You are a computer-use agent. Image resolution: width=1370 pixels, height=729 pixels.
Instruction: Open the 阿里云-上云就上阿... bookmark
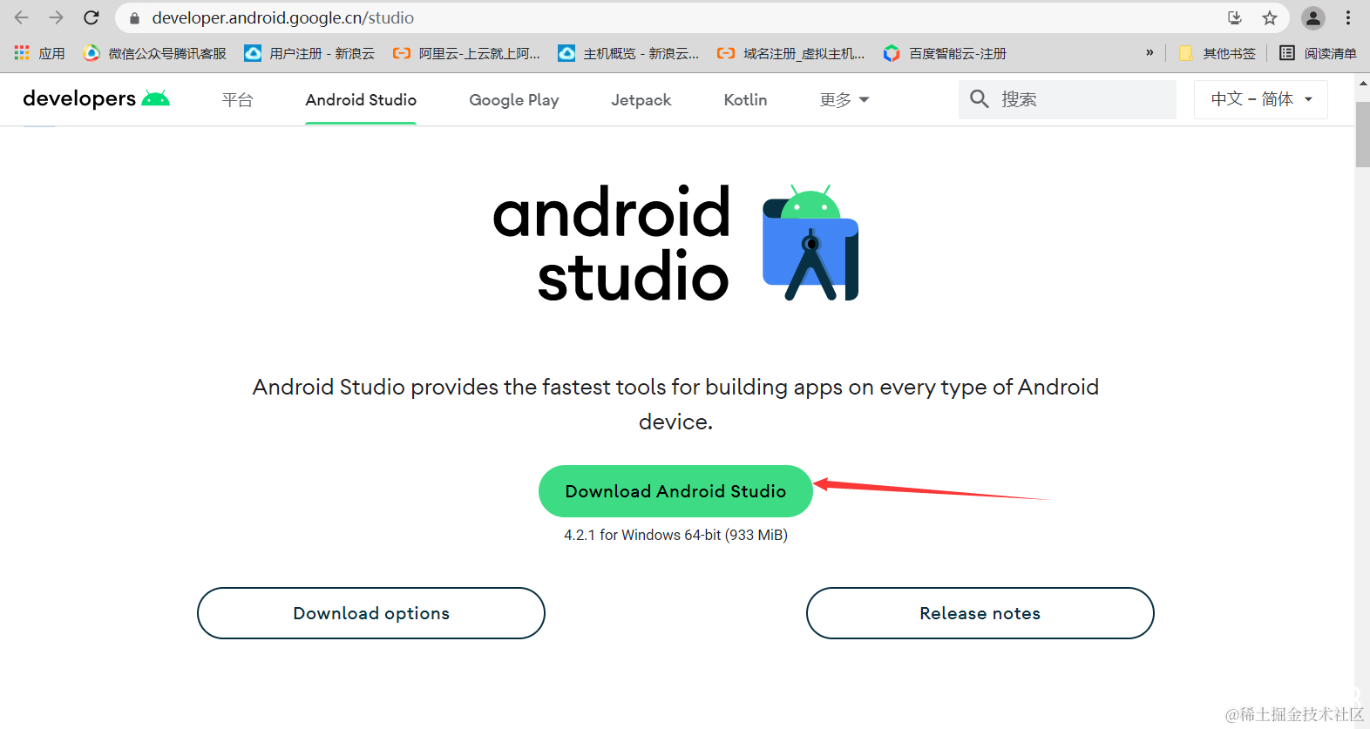466,53
